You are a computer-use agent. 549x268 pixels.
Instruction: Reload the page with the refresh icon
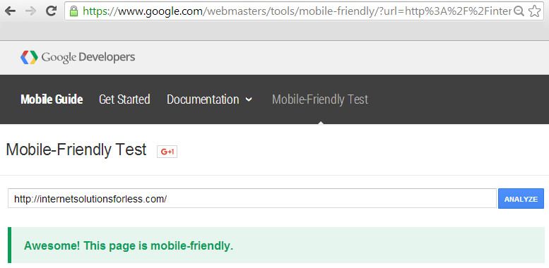(51, 11)
